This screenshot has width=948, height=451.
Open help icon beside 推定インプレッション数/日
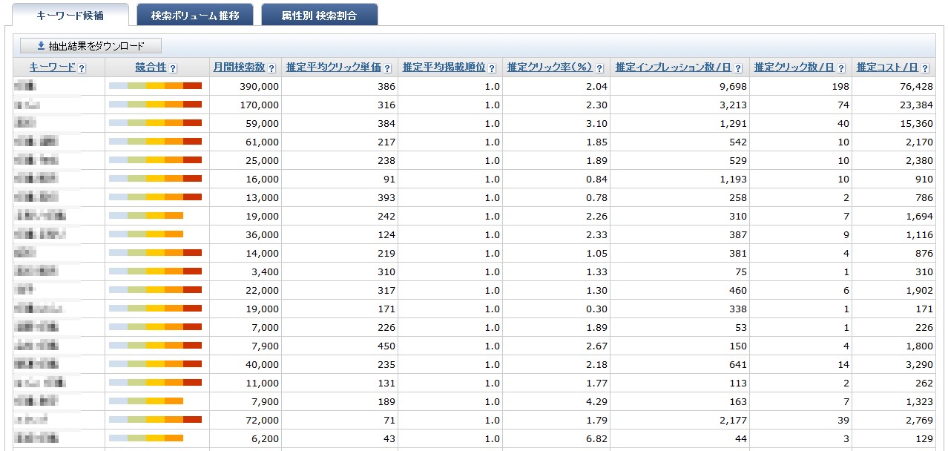click(739, 68)
